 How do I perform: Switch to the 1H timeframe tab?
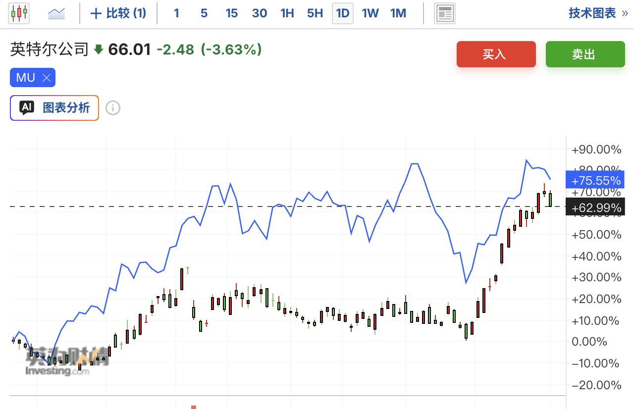pyautogui.click(x=287, y=13)
